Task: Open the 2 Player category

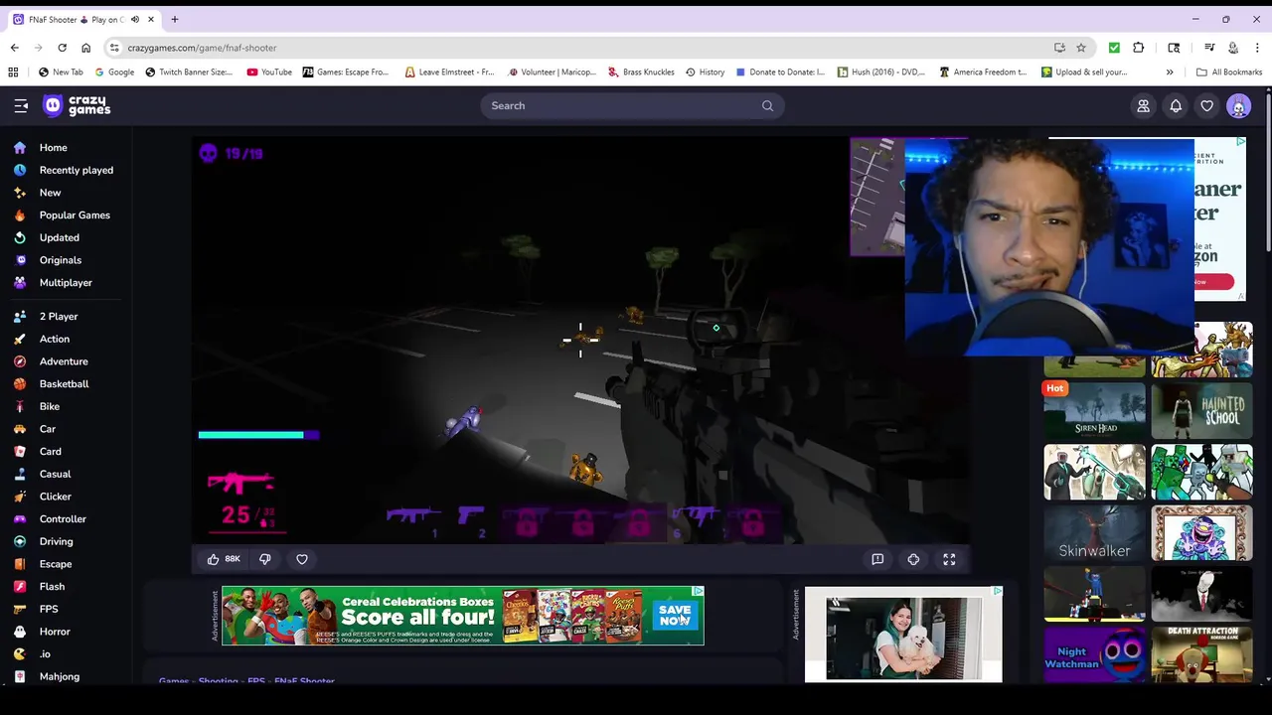Action: [x=58, y=317]
